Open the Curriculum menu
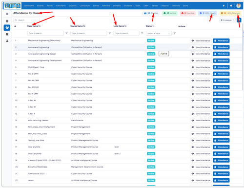244x188 pixels. tap(84, 6)
